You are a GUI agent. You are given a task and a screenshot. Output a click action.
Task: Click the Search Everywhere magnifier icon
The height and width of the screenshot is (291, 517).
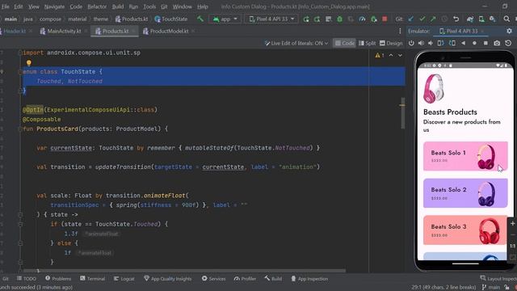click(x=506, y=19)
